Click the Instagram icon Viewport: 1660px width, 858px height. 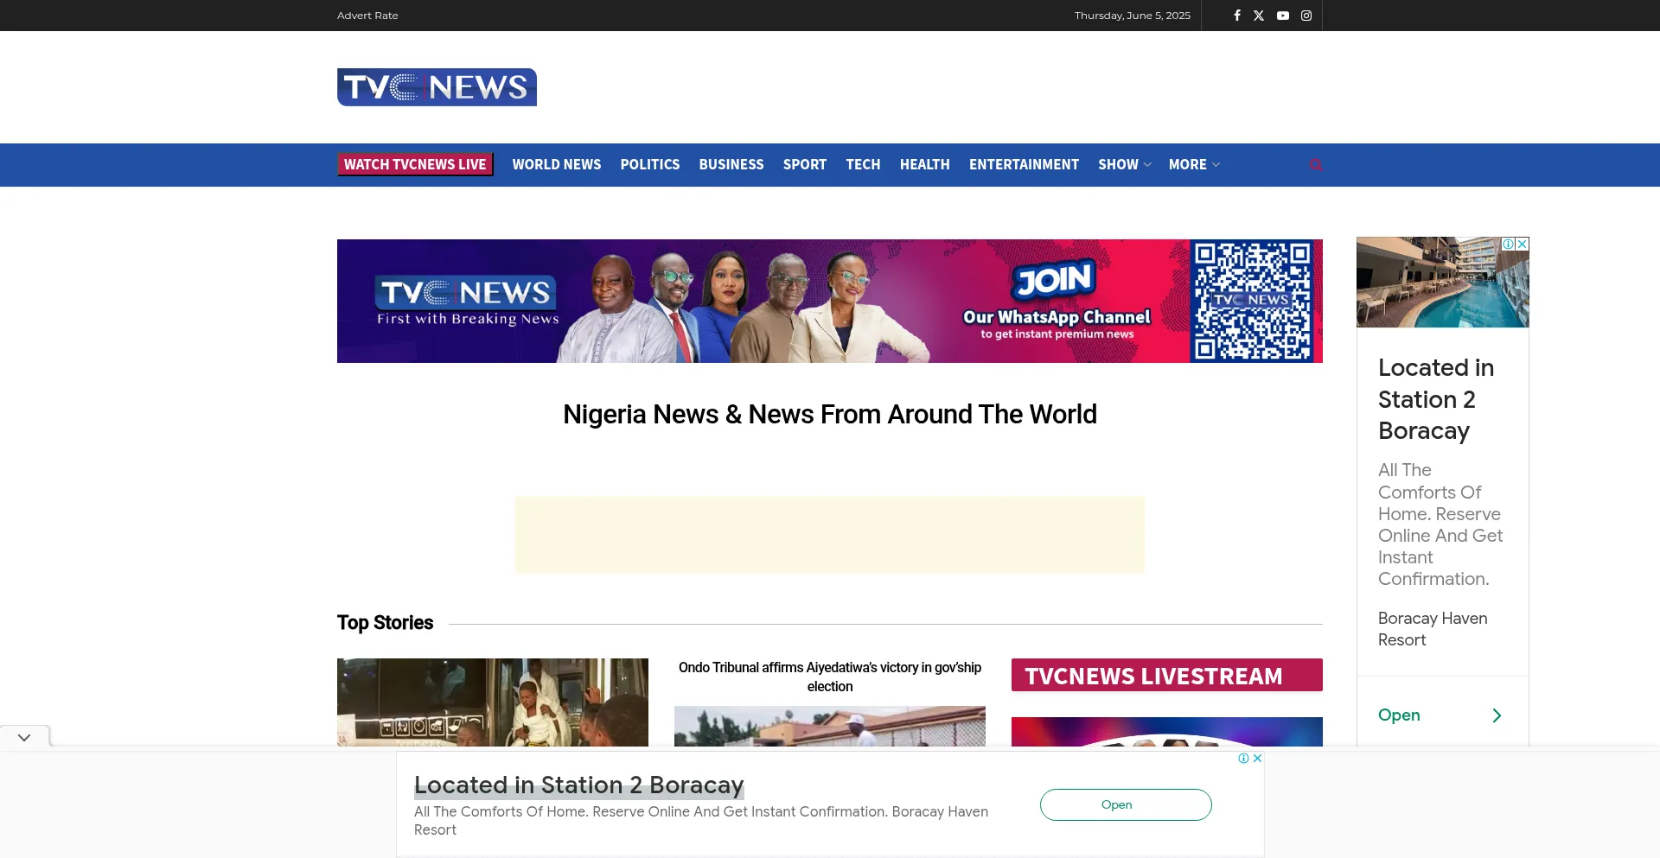coord(1306,15)
